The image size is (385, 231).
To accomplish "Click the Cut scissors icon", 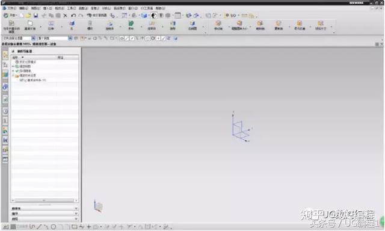I will pos(44,16).
